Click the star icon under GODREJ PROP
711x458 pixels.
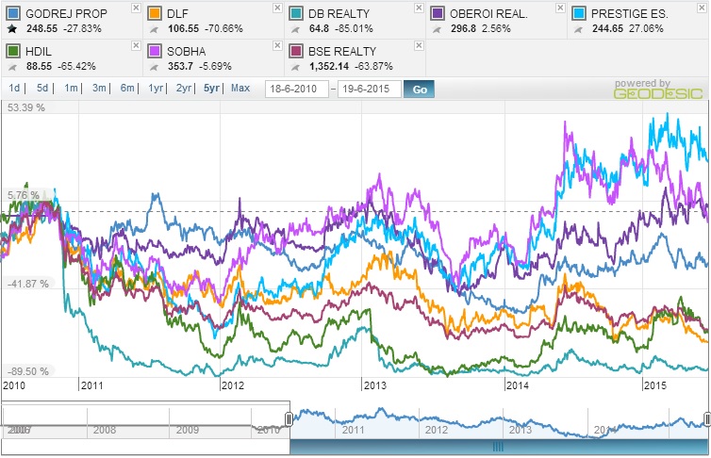coord(12,30)
